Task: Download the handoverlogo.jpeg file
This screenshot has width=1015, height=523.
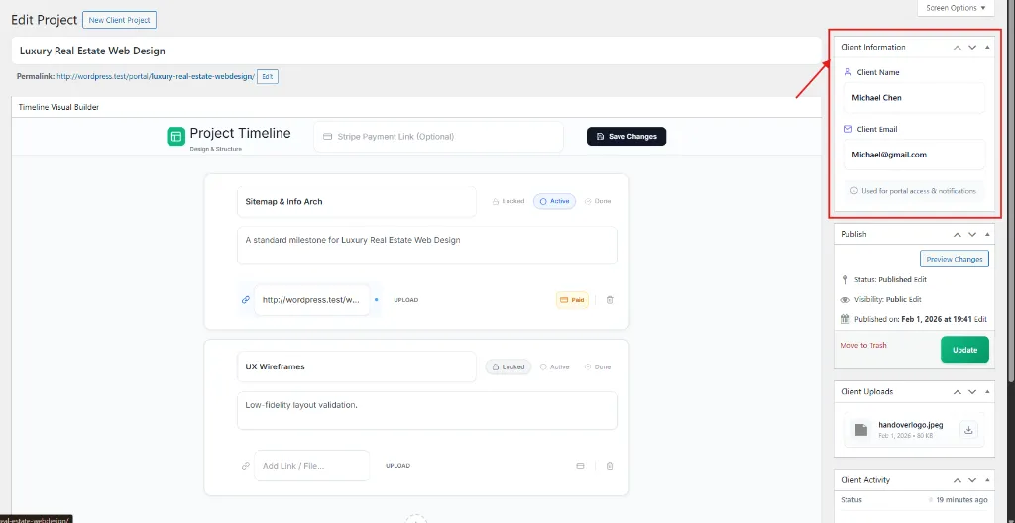Action: tap(969, 429)
